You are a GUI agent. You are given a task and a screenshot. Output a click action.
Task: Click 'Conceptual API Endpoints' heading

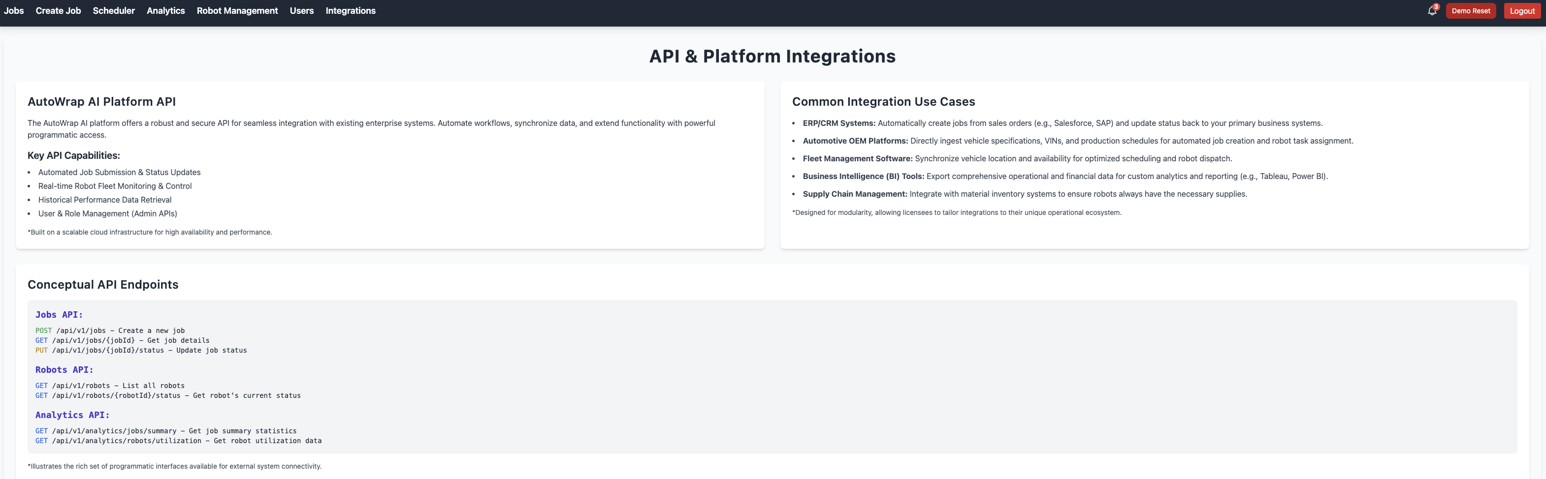pyautogui.click(x=103, y=284)
